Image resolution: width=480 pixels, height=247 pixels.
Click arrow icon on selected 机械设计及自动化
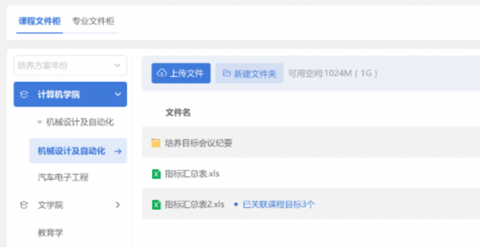[x=118, y=151]
